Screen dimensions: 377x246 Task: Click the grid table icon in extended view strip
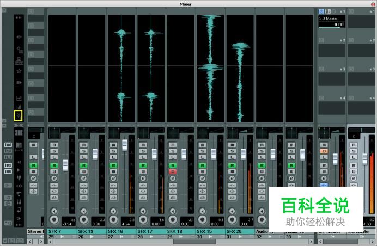(x=19, y=98)
